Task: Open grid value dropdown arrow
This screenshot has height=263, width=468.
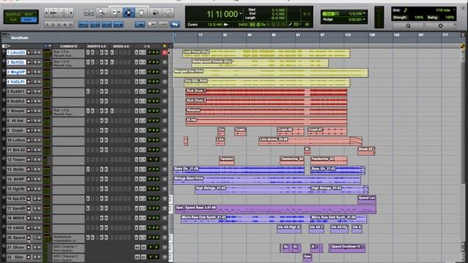Action: tap(364, 14)
